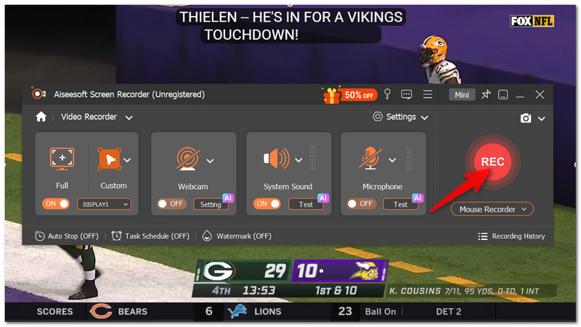This screenshot has width=581, height=327.
Task: Open the Settings dropdown arrow
Action: [x=425, y=117]
